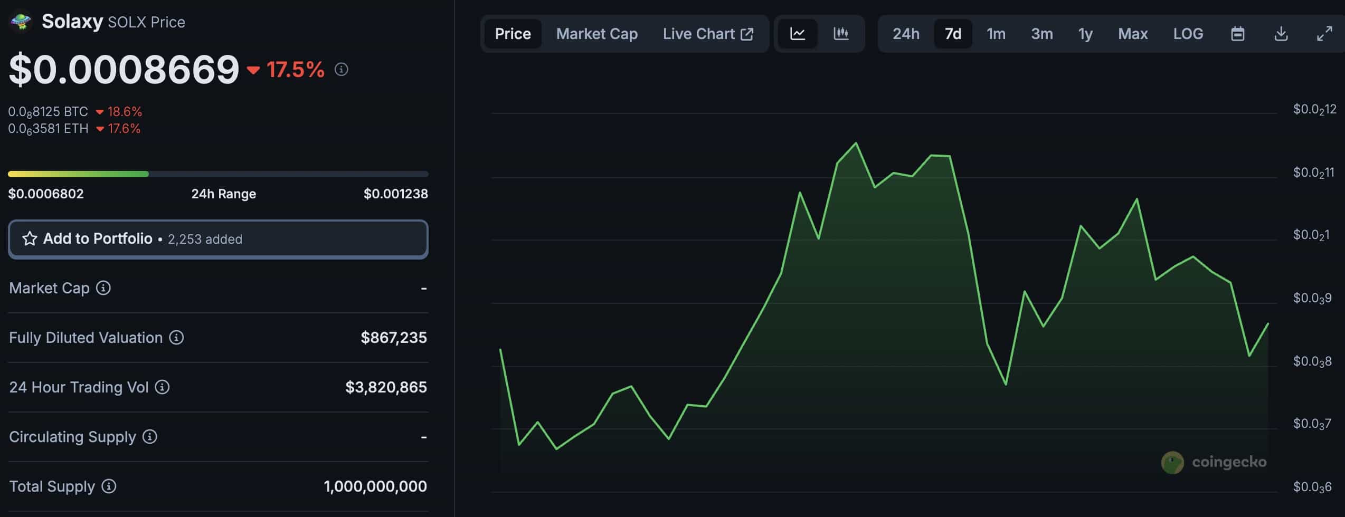The height and width of the screenshot is (517, 1345).
Task: Select the Market Cap chart tab
Action: pyautogui.click(x=597, y=34)
